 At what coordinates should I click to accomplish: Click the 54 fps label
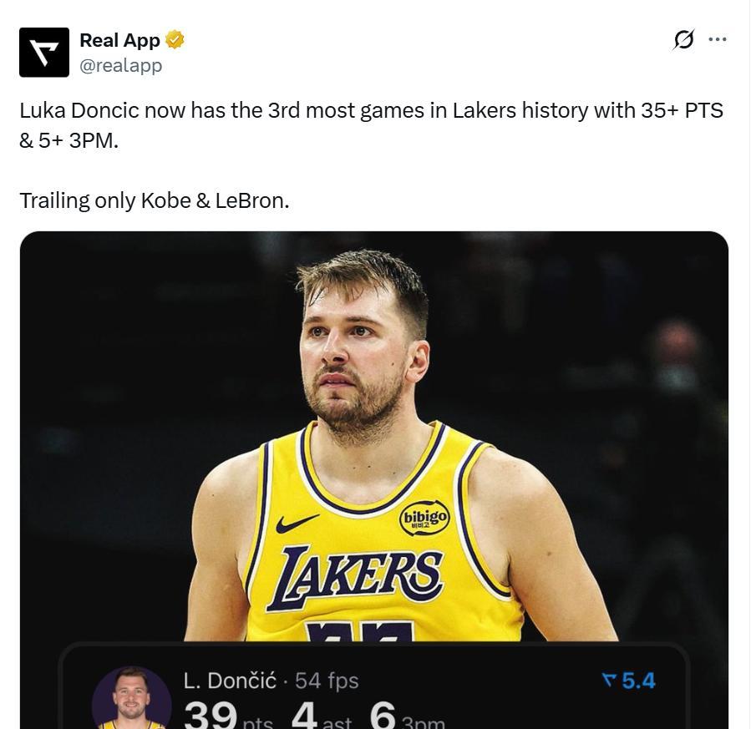coord(327,681)
